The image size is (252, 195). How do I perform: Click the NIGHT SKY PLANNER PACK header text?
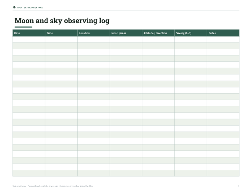click(30, 8)
